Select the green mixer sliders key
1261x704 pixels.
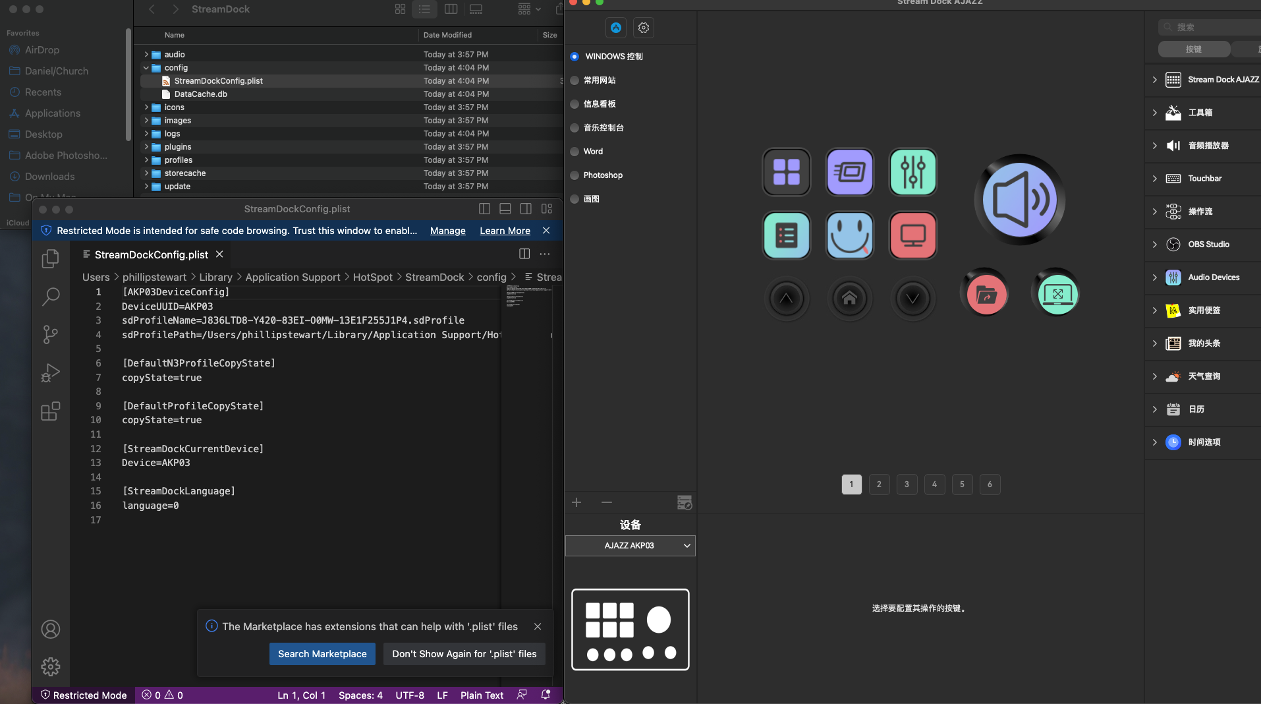pyautogui.click(x=913, y=172)
